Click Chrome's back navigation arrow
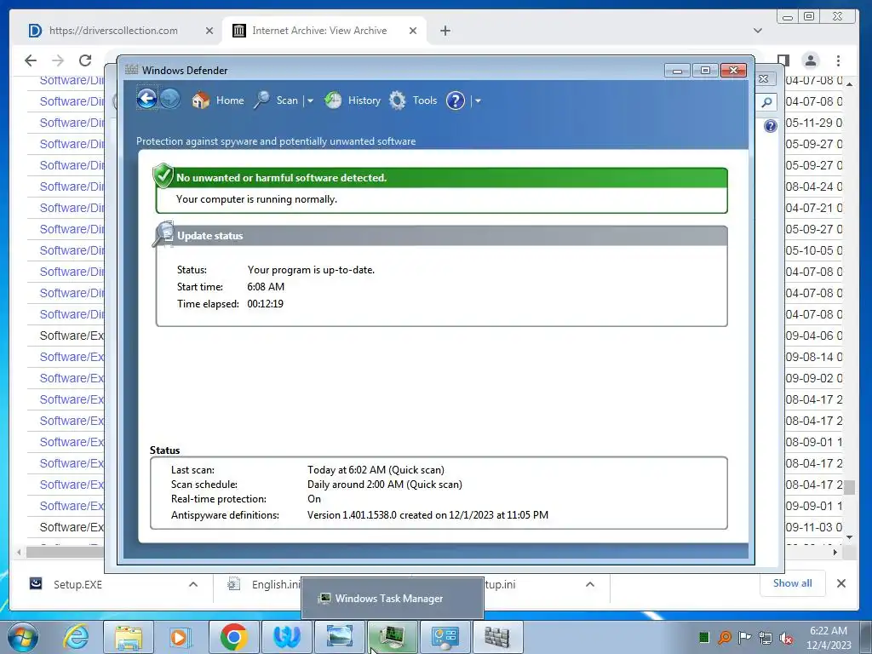Image resolution: width=872 pixels, height=654 pixels. coord(31,60)
